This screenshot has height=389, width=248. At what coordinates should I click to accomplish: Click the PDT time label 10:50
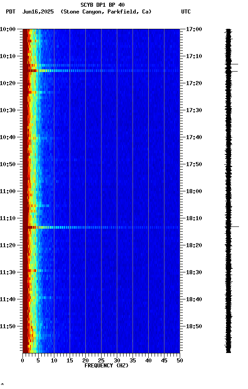(8, 164)
